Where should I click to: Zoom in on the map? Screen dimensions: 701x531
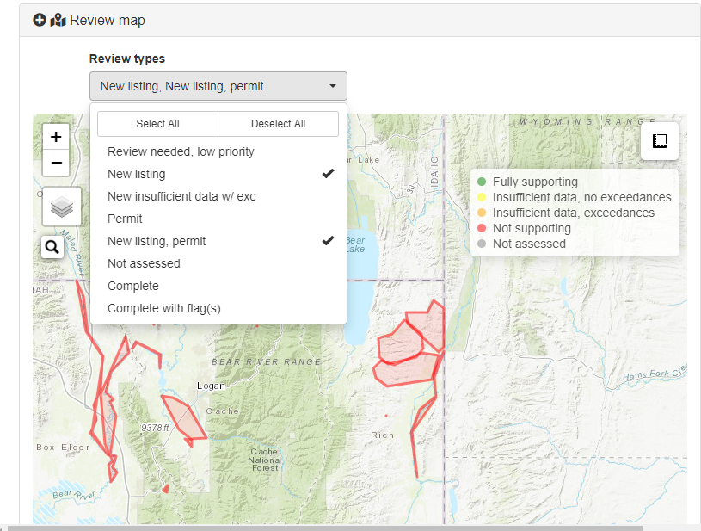[x=56, y=136]
